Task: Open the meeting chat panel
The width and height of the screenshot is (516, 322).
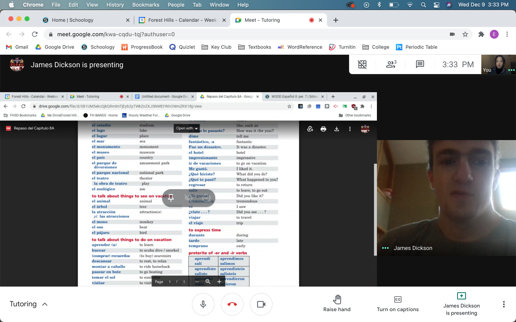Action: tap(420, 64)
